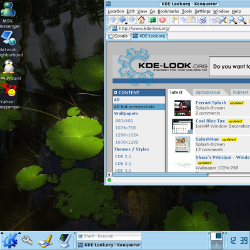Click the Print Frame icon

213,20
